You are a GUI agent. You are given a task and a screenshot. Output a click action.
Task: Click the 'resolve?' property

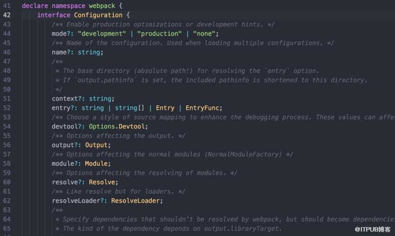point(67,182)
